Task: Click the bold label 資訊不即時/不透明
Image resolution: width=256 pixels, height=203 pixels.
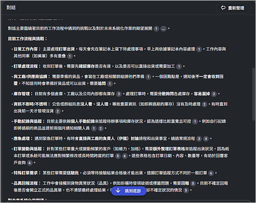Action: [32, 104]
